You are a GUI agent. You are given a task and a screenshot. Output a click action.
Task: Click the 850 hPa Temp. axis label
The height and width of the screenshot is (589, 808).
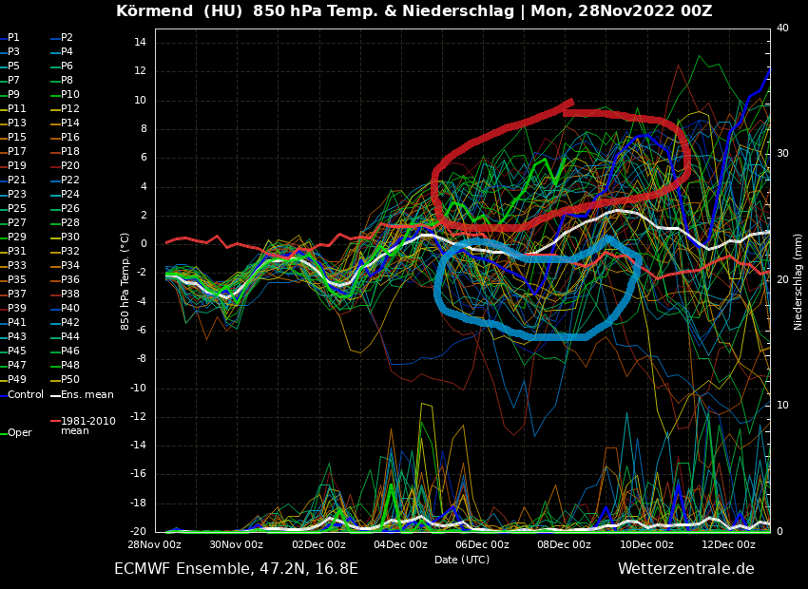pyautogui.click(x=125, y=280)
